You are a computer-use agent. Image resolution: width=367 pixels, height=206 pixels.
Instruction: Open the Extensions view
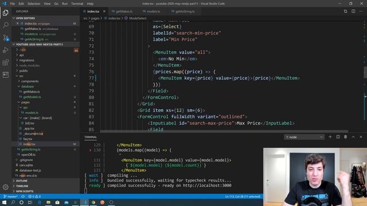point(6,62)
